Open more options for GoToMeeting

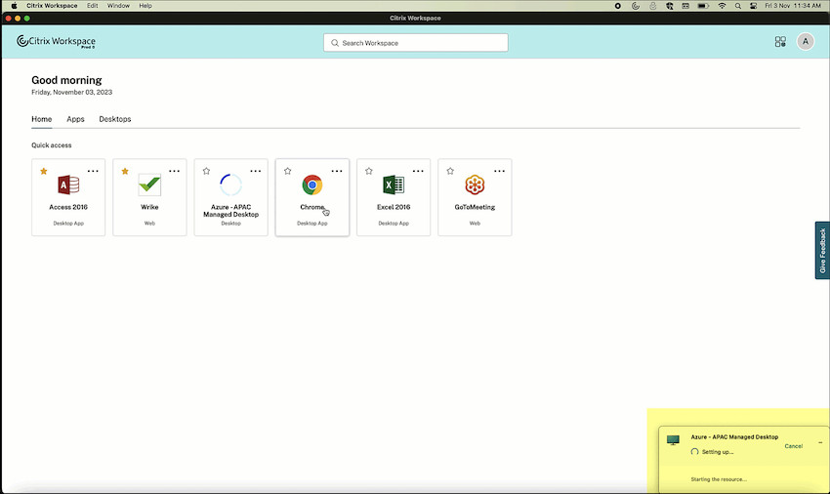click(499, 171)
